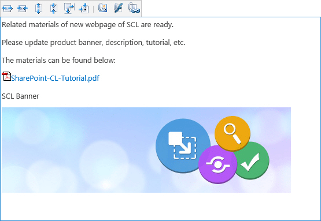This screenshot has width=321, height=221.
Task: Click the expand height icon
Action: pyautogui.click(x=39, y=9)
